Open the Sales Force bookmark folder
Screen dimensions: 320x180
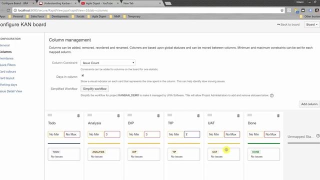pyautogui.click(x=35, y=16)
